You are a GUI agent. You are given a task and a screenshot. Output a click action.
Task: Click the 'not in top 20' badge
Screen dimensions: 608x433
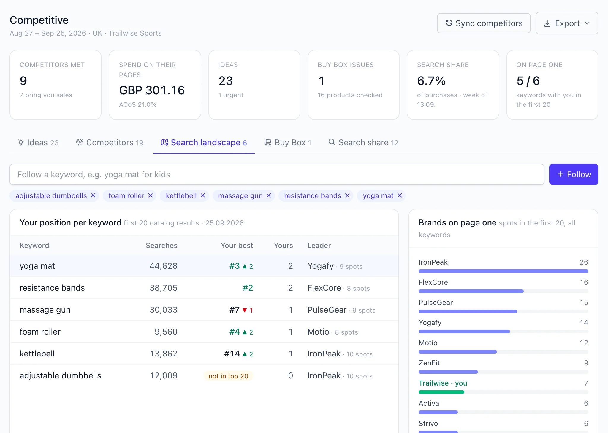tap(228, 376)
